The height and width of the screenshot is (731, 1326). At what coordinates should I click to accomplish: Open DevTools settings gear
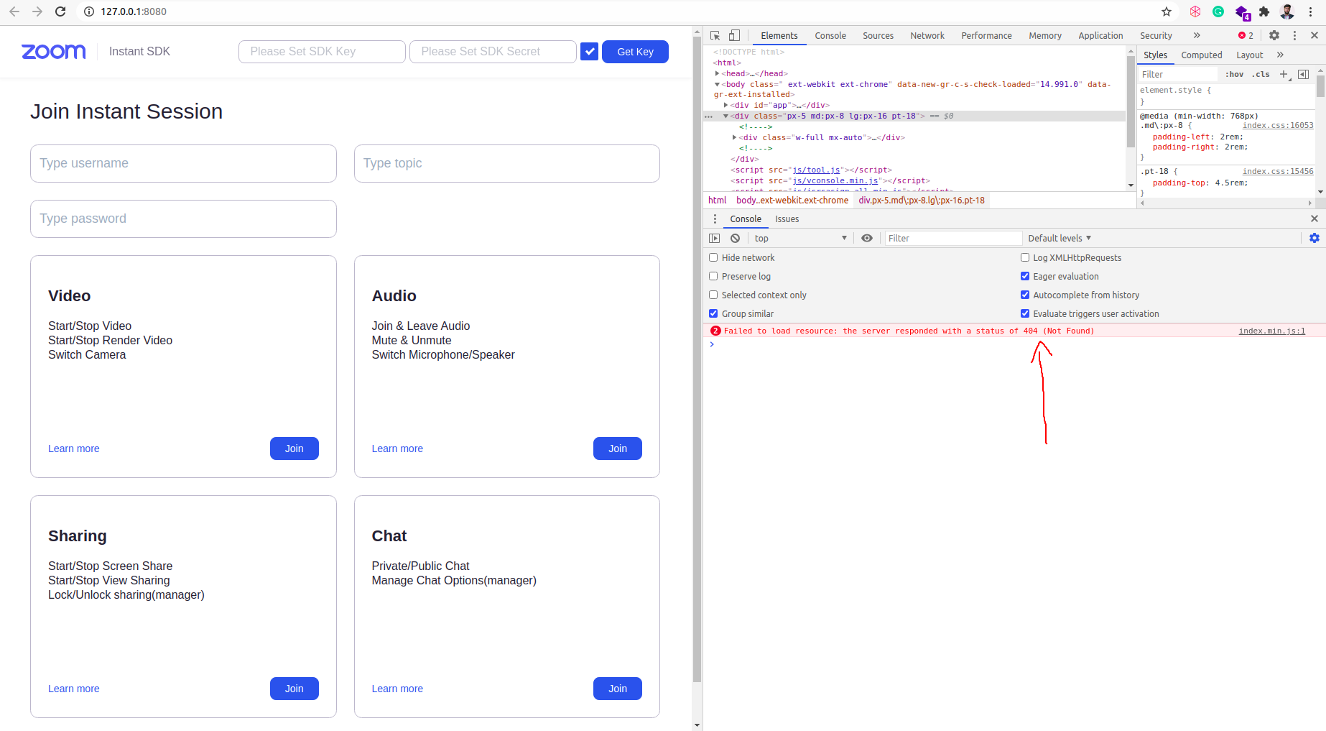pyautogui.click(x=1274, y=35)
